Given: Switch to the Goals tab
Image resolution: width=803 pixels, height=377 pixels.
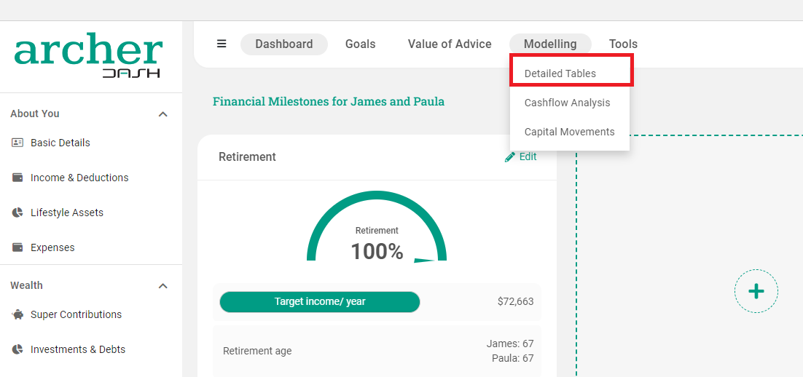Looking at the screenshot, I should [x=360, y=44].
